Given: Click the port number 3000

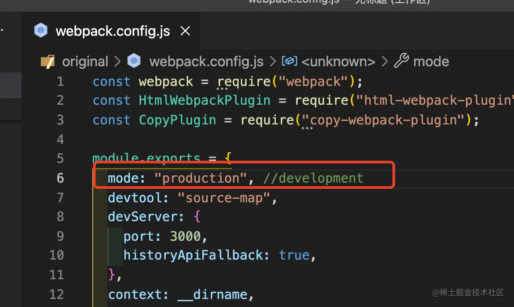Looking at the screenshot, I should click(185, 236).
